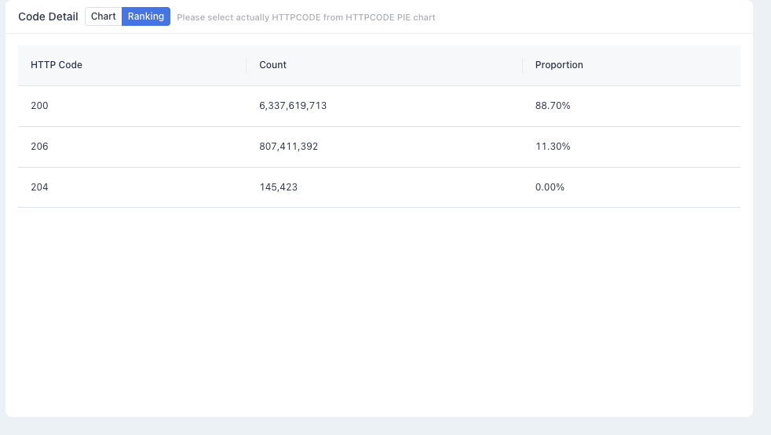Select the HTTP code 204 cell

coord(39,187)
